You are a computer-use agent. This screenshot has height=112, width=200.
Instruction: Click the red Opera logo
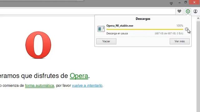click(38, 45)
